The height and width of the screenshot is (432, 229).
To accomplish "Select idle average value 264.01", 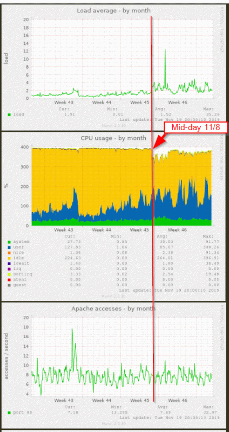I will (x=166, y=258).
